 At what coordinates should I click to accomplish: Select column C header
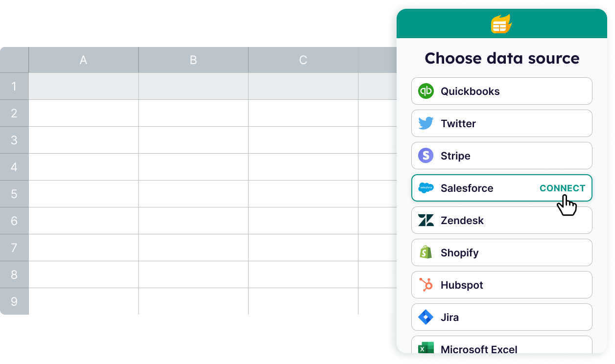(303, 60)
